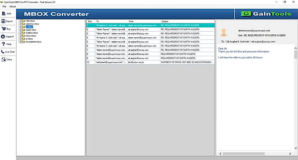
Task: Toggle checkbox for sr.mbox
Action: (x=21, y=39)
